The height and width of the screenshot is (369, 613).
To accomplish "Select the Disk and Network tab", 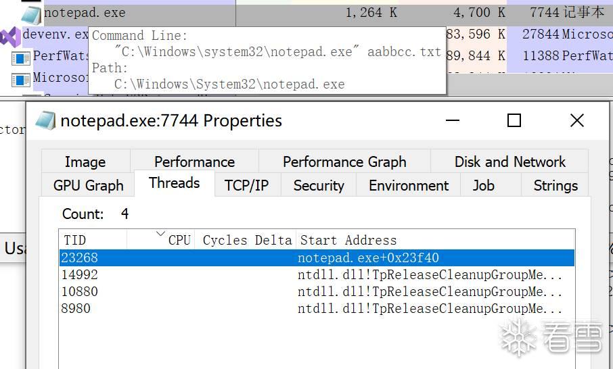I will pyautogui.click(x=509, y=162).
